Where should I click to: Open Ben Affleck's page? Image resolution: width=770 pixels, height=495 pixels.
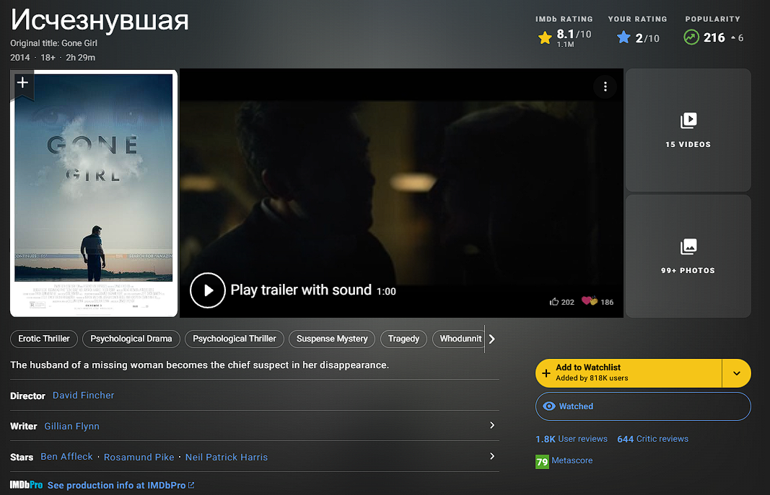pyautogui.click(x=66, y=456)
